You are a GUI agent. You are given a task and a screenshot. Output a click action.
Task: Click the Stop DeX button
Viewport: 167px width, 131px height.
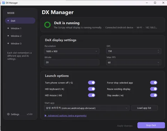151,125
